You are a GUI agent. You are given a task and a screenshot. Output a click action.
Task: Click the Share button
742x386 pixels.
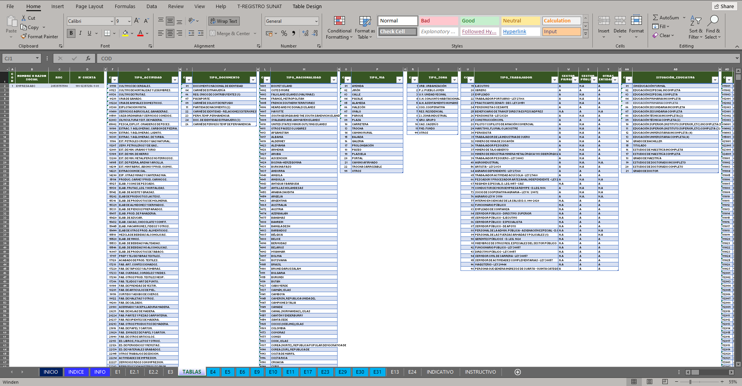724,6
